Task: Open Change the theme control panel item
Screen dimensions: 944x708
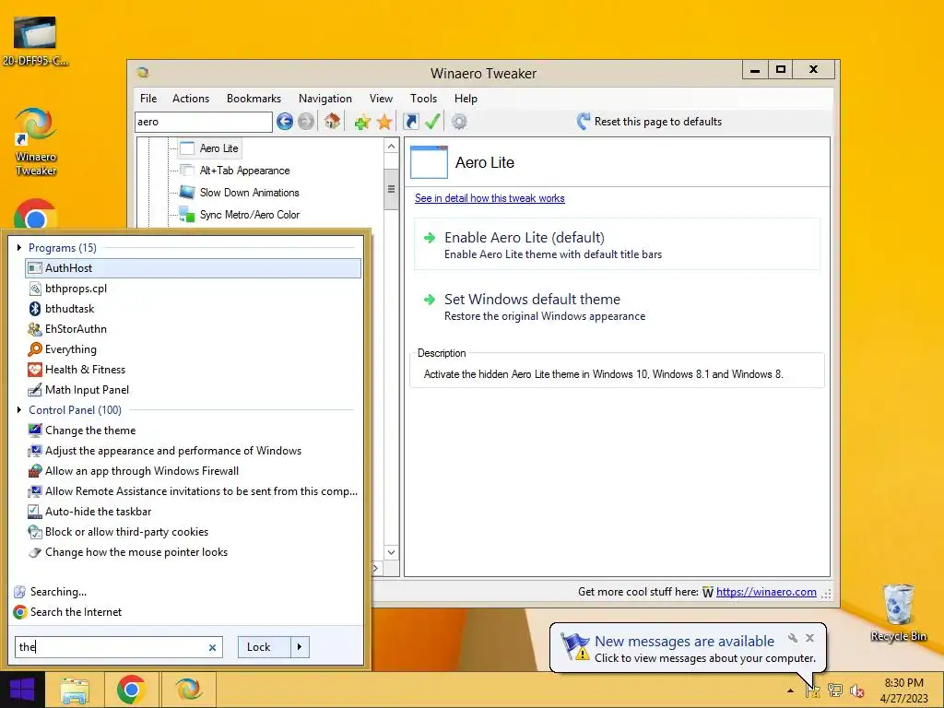Action: point(194,431)
